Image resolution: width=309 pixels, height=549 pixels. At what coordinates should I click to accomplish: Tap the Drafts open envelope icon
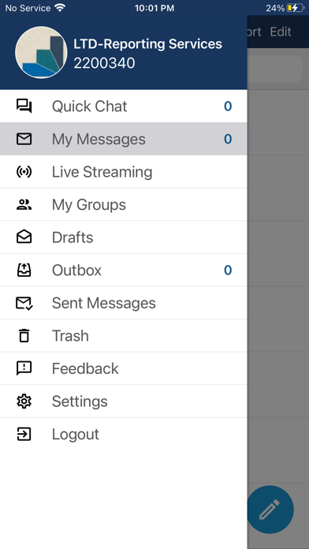[x=24, y=237]
